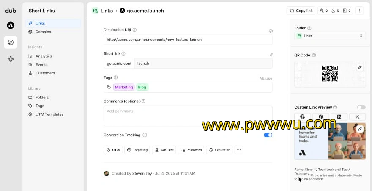
Task: Go to UTM Templates in Library
Action: click(49, 114)
